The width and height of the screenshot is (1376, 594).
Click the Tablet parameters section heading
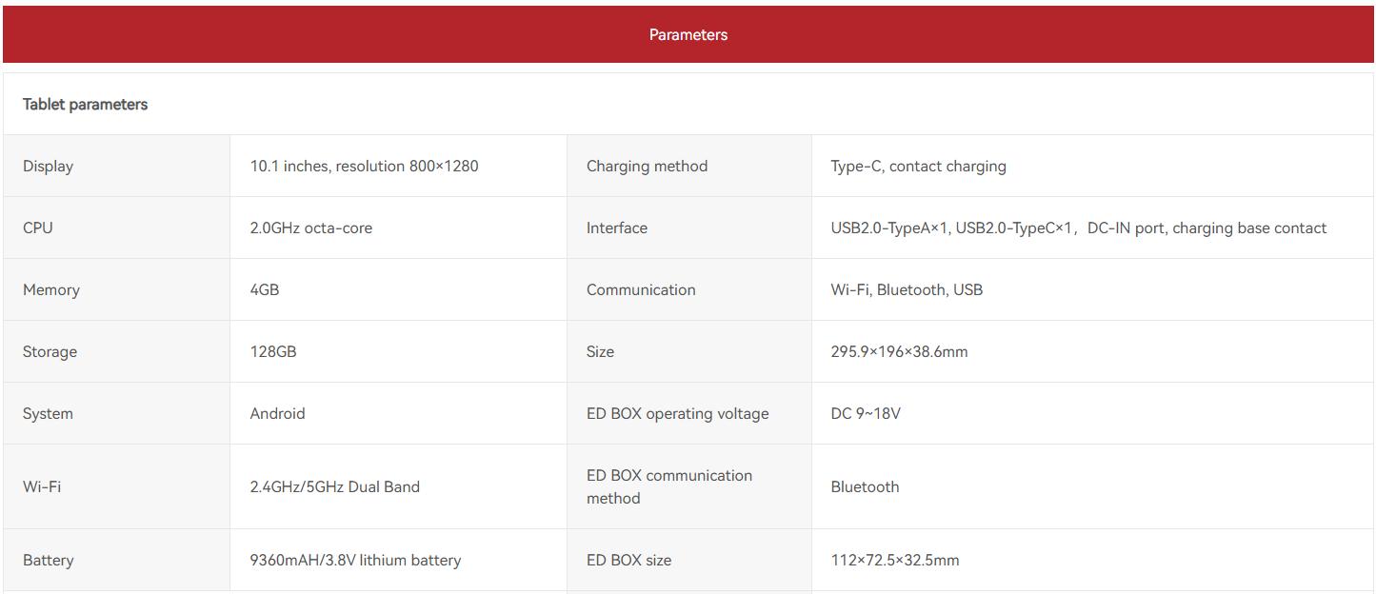(86, 105)
